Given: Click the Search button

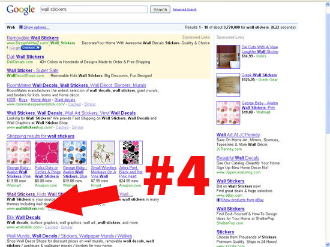Looking at the screenshot, I should tap(160, 10).
